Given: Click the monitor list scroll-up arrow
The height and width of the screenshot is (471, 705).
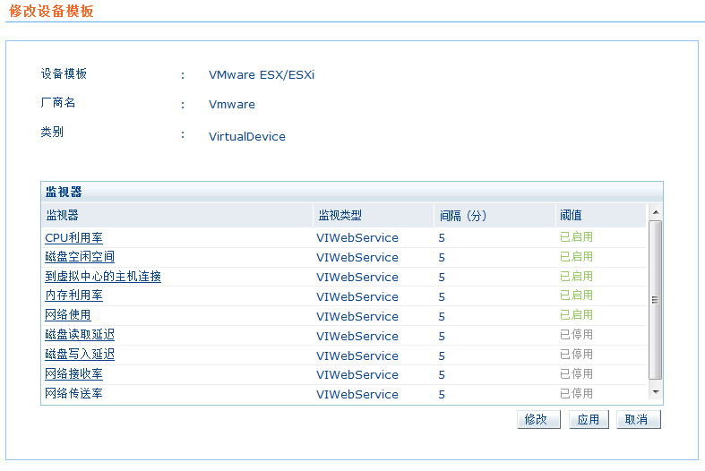Looking at the screenshot, I should [x=655, y=213].
